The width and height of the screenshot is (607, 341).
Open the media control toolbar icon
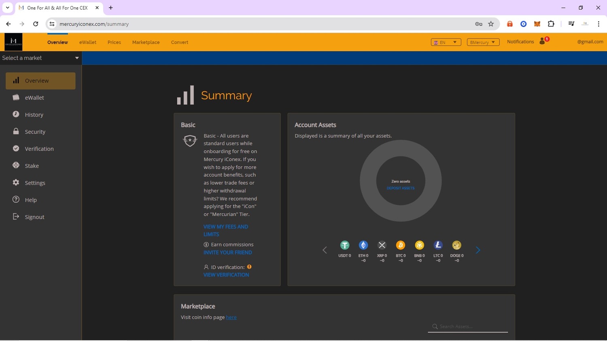pyautogui.click(x=571, y=24)
